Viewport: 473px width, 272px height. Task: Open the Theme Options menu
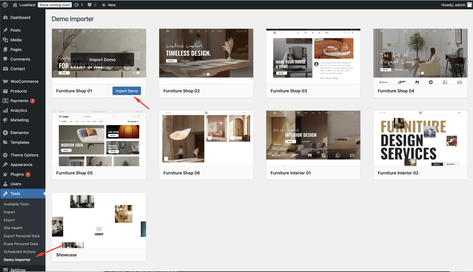pyautogui.click(x=24, y=155)
